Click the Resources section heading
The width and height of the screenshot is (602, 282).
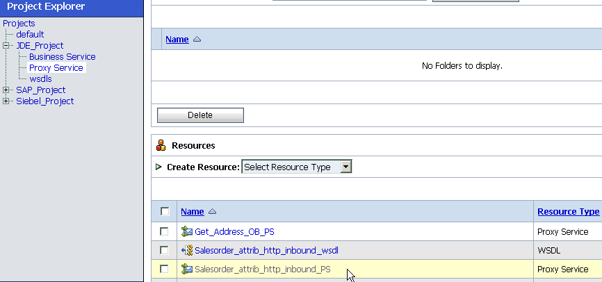click(193, 145)
